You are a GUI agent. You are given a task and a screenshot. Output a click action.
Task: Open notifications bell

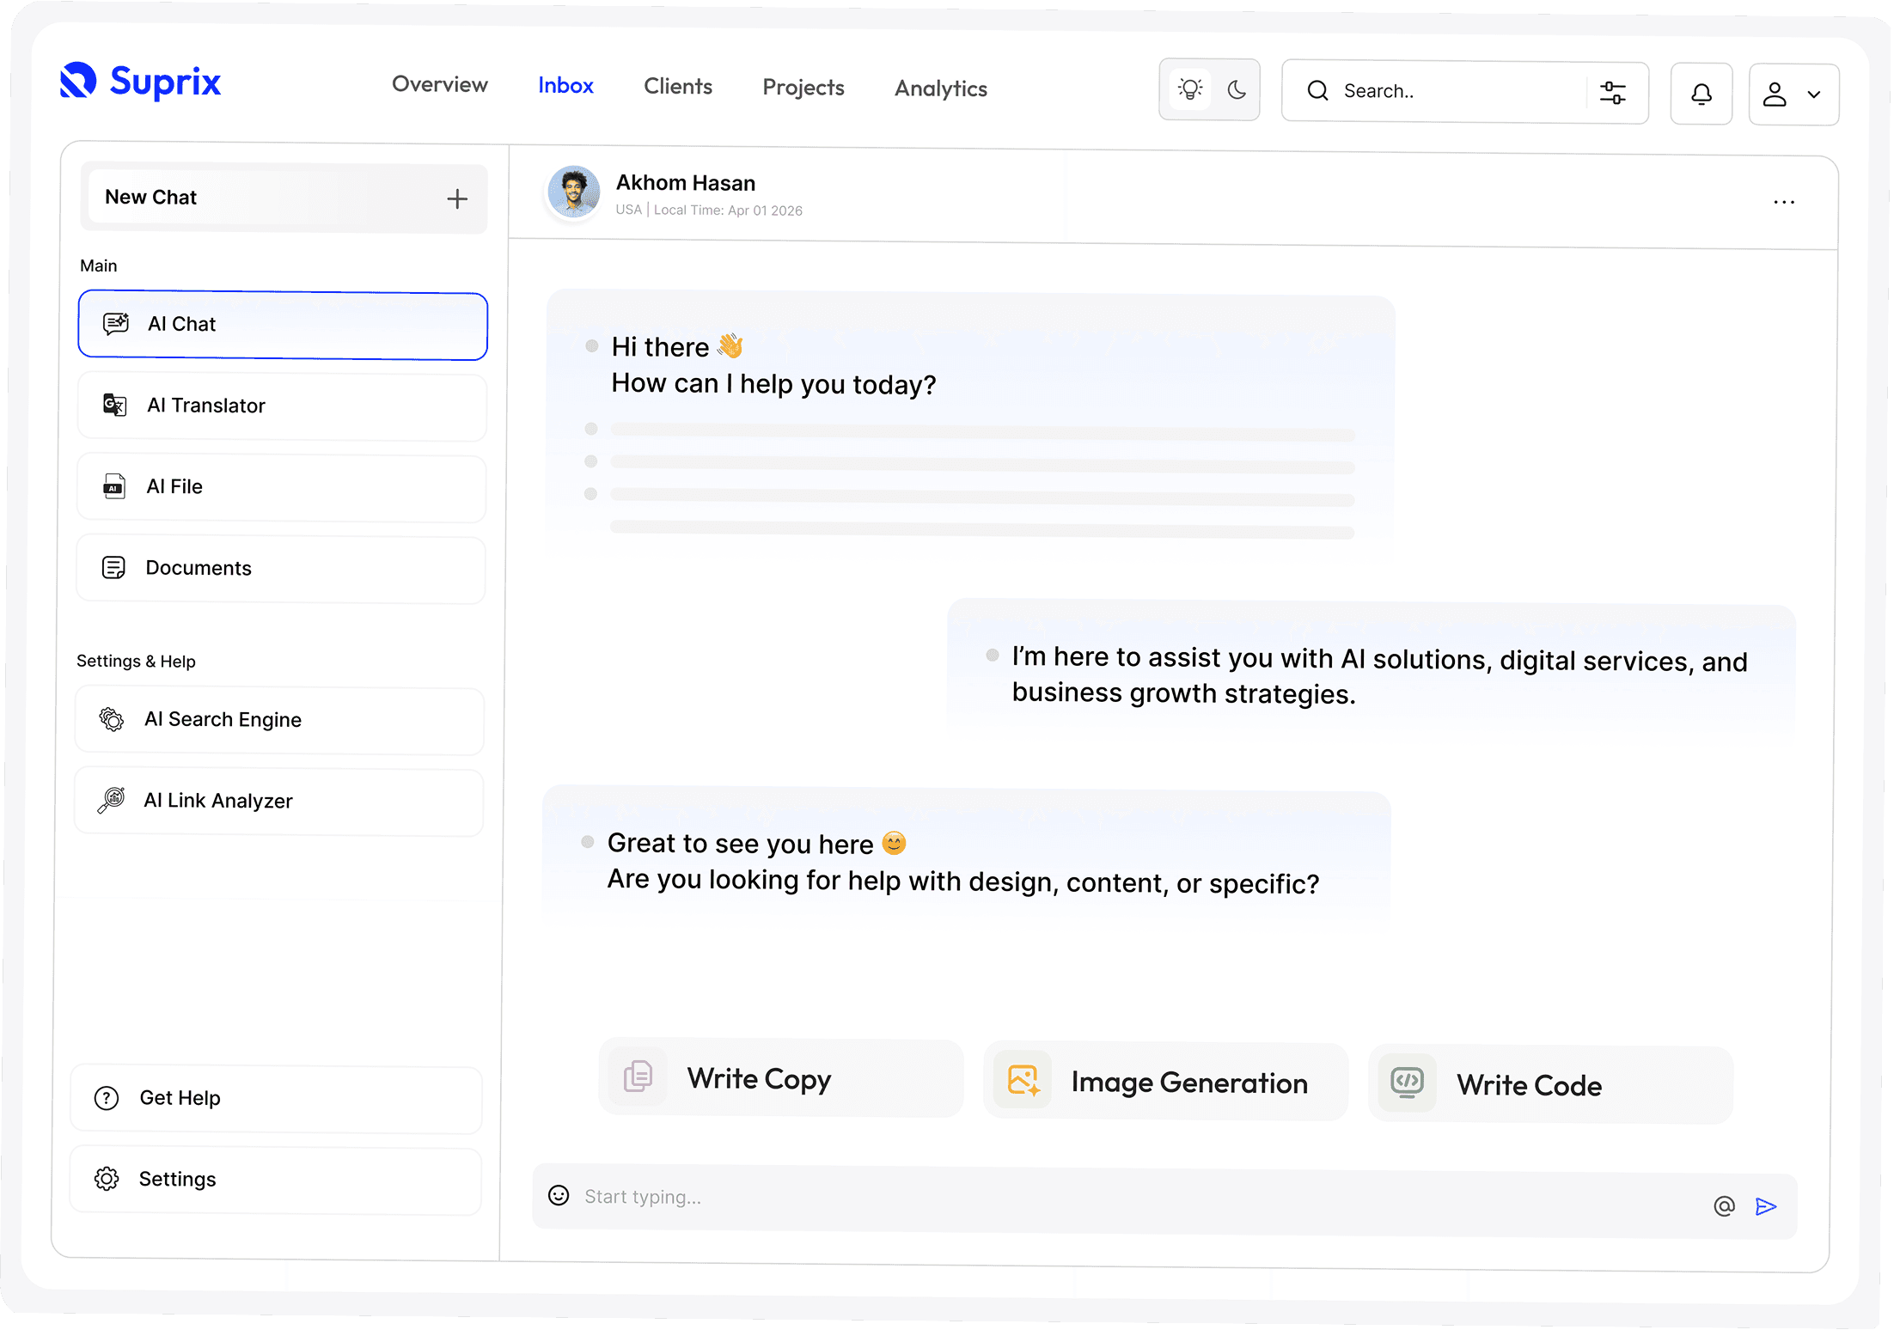pyautogui.click(x=1701, y=94)
